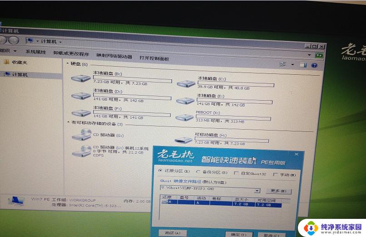
Task: Maximize the 计算机 Explorer window
Action: tap(315, 46)
